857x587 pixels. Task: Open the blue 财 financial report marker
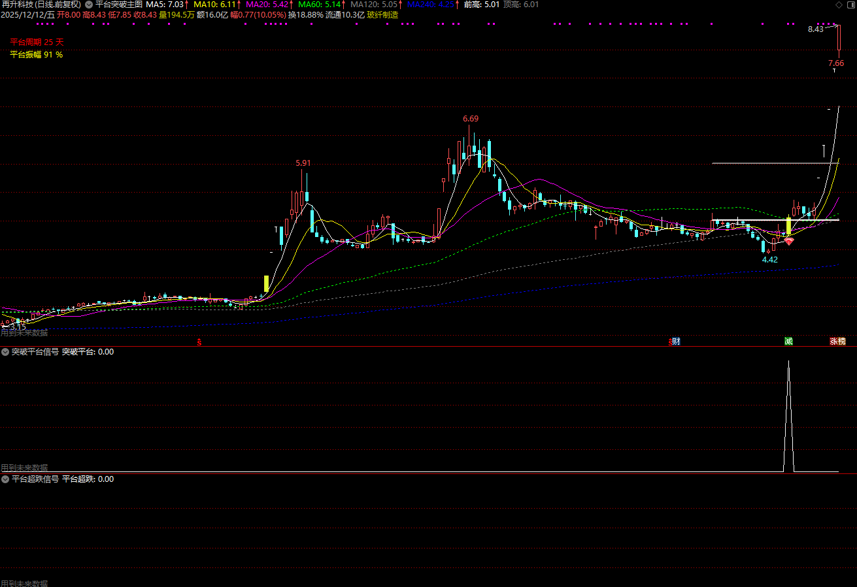676,341
